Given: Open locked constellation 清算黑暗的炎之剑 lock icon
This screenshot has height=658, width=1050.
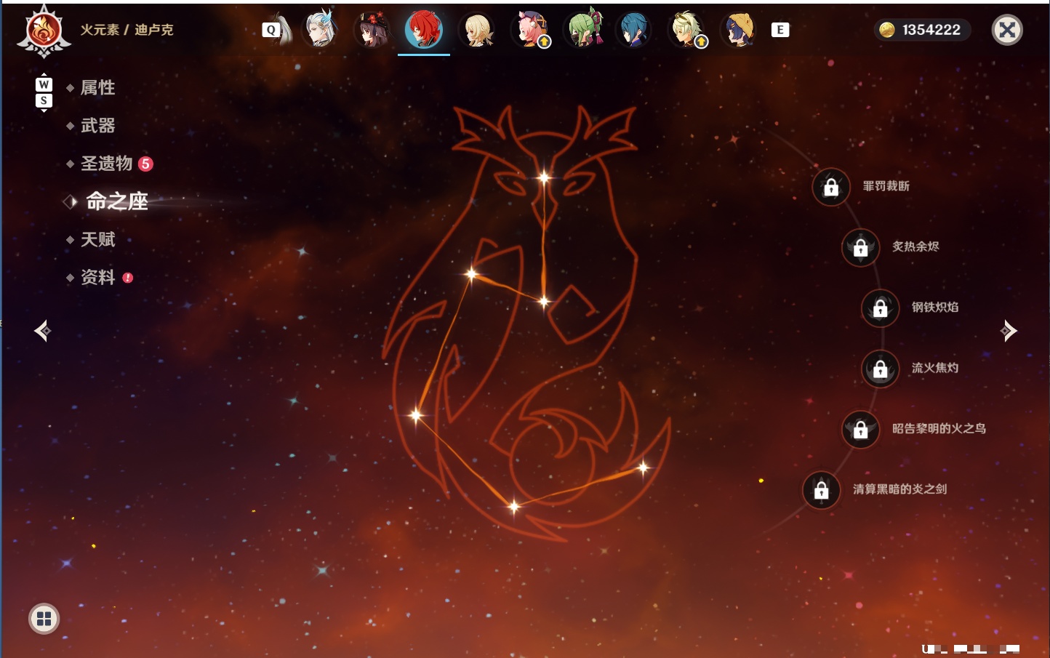Looking at the screenshot, I should pyautogui.click(x=822, y=490).
